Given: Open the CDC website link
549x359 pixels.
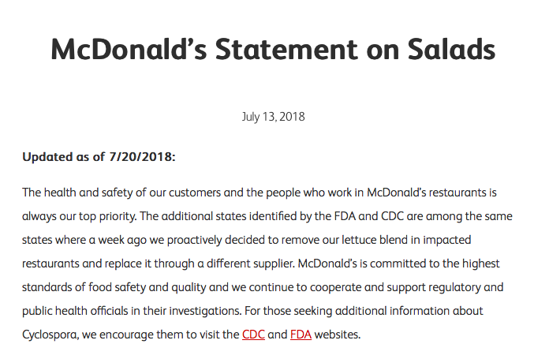Looking at the screenshot, I should coord(253,335).
